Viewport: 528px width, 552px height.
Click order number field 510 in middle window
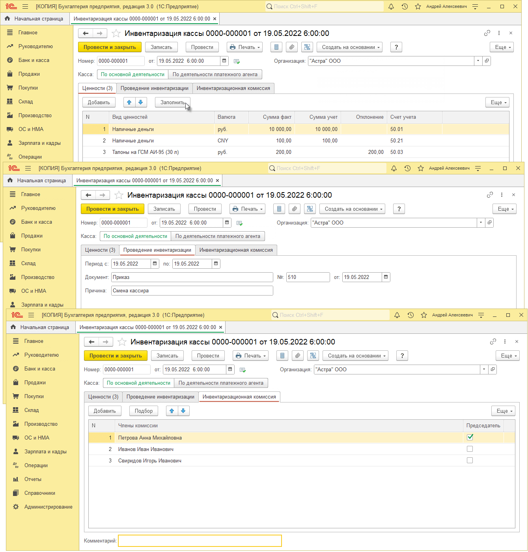tap(308, 277)
